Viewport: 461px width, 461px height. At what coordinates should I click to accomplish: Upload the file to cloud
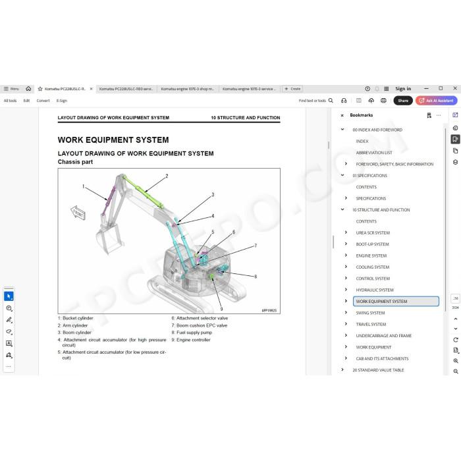(x=371, y=101)
